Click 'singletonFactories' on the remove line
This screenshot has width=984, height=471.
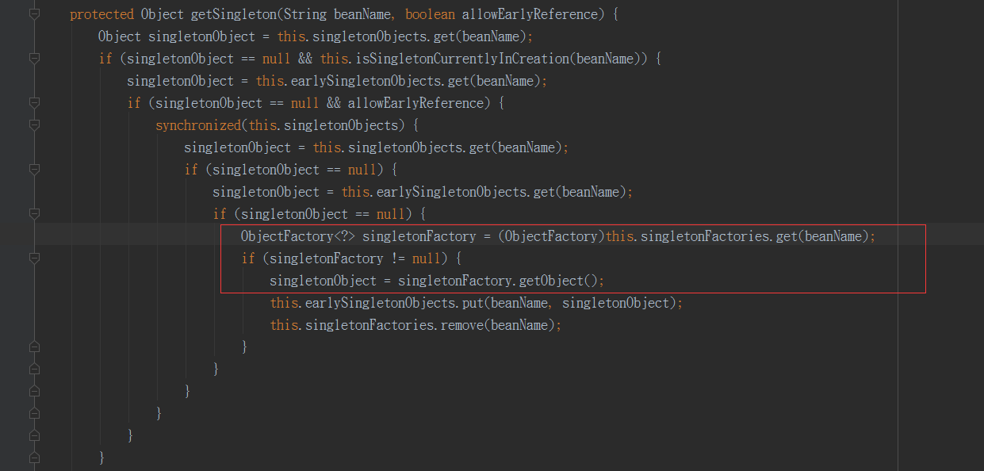(x=369, y=325)
